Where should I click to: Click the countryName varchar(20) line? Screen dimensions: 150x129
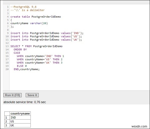click(29, 23)
